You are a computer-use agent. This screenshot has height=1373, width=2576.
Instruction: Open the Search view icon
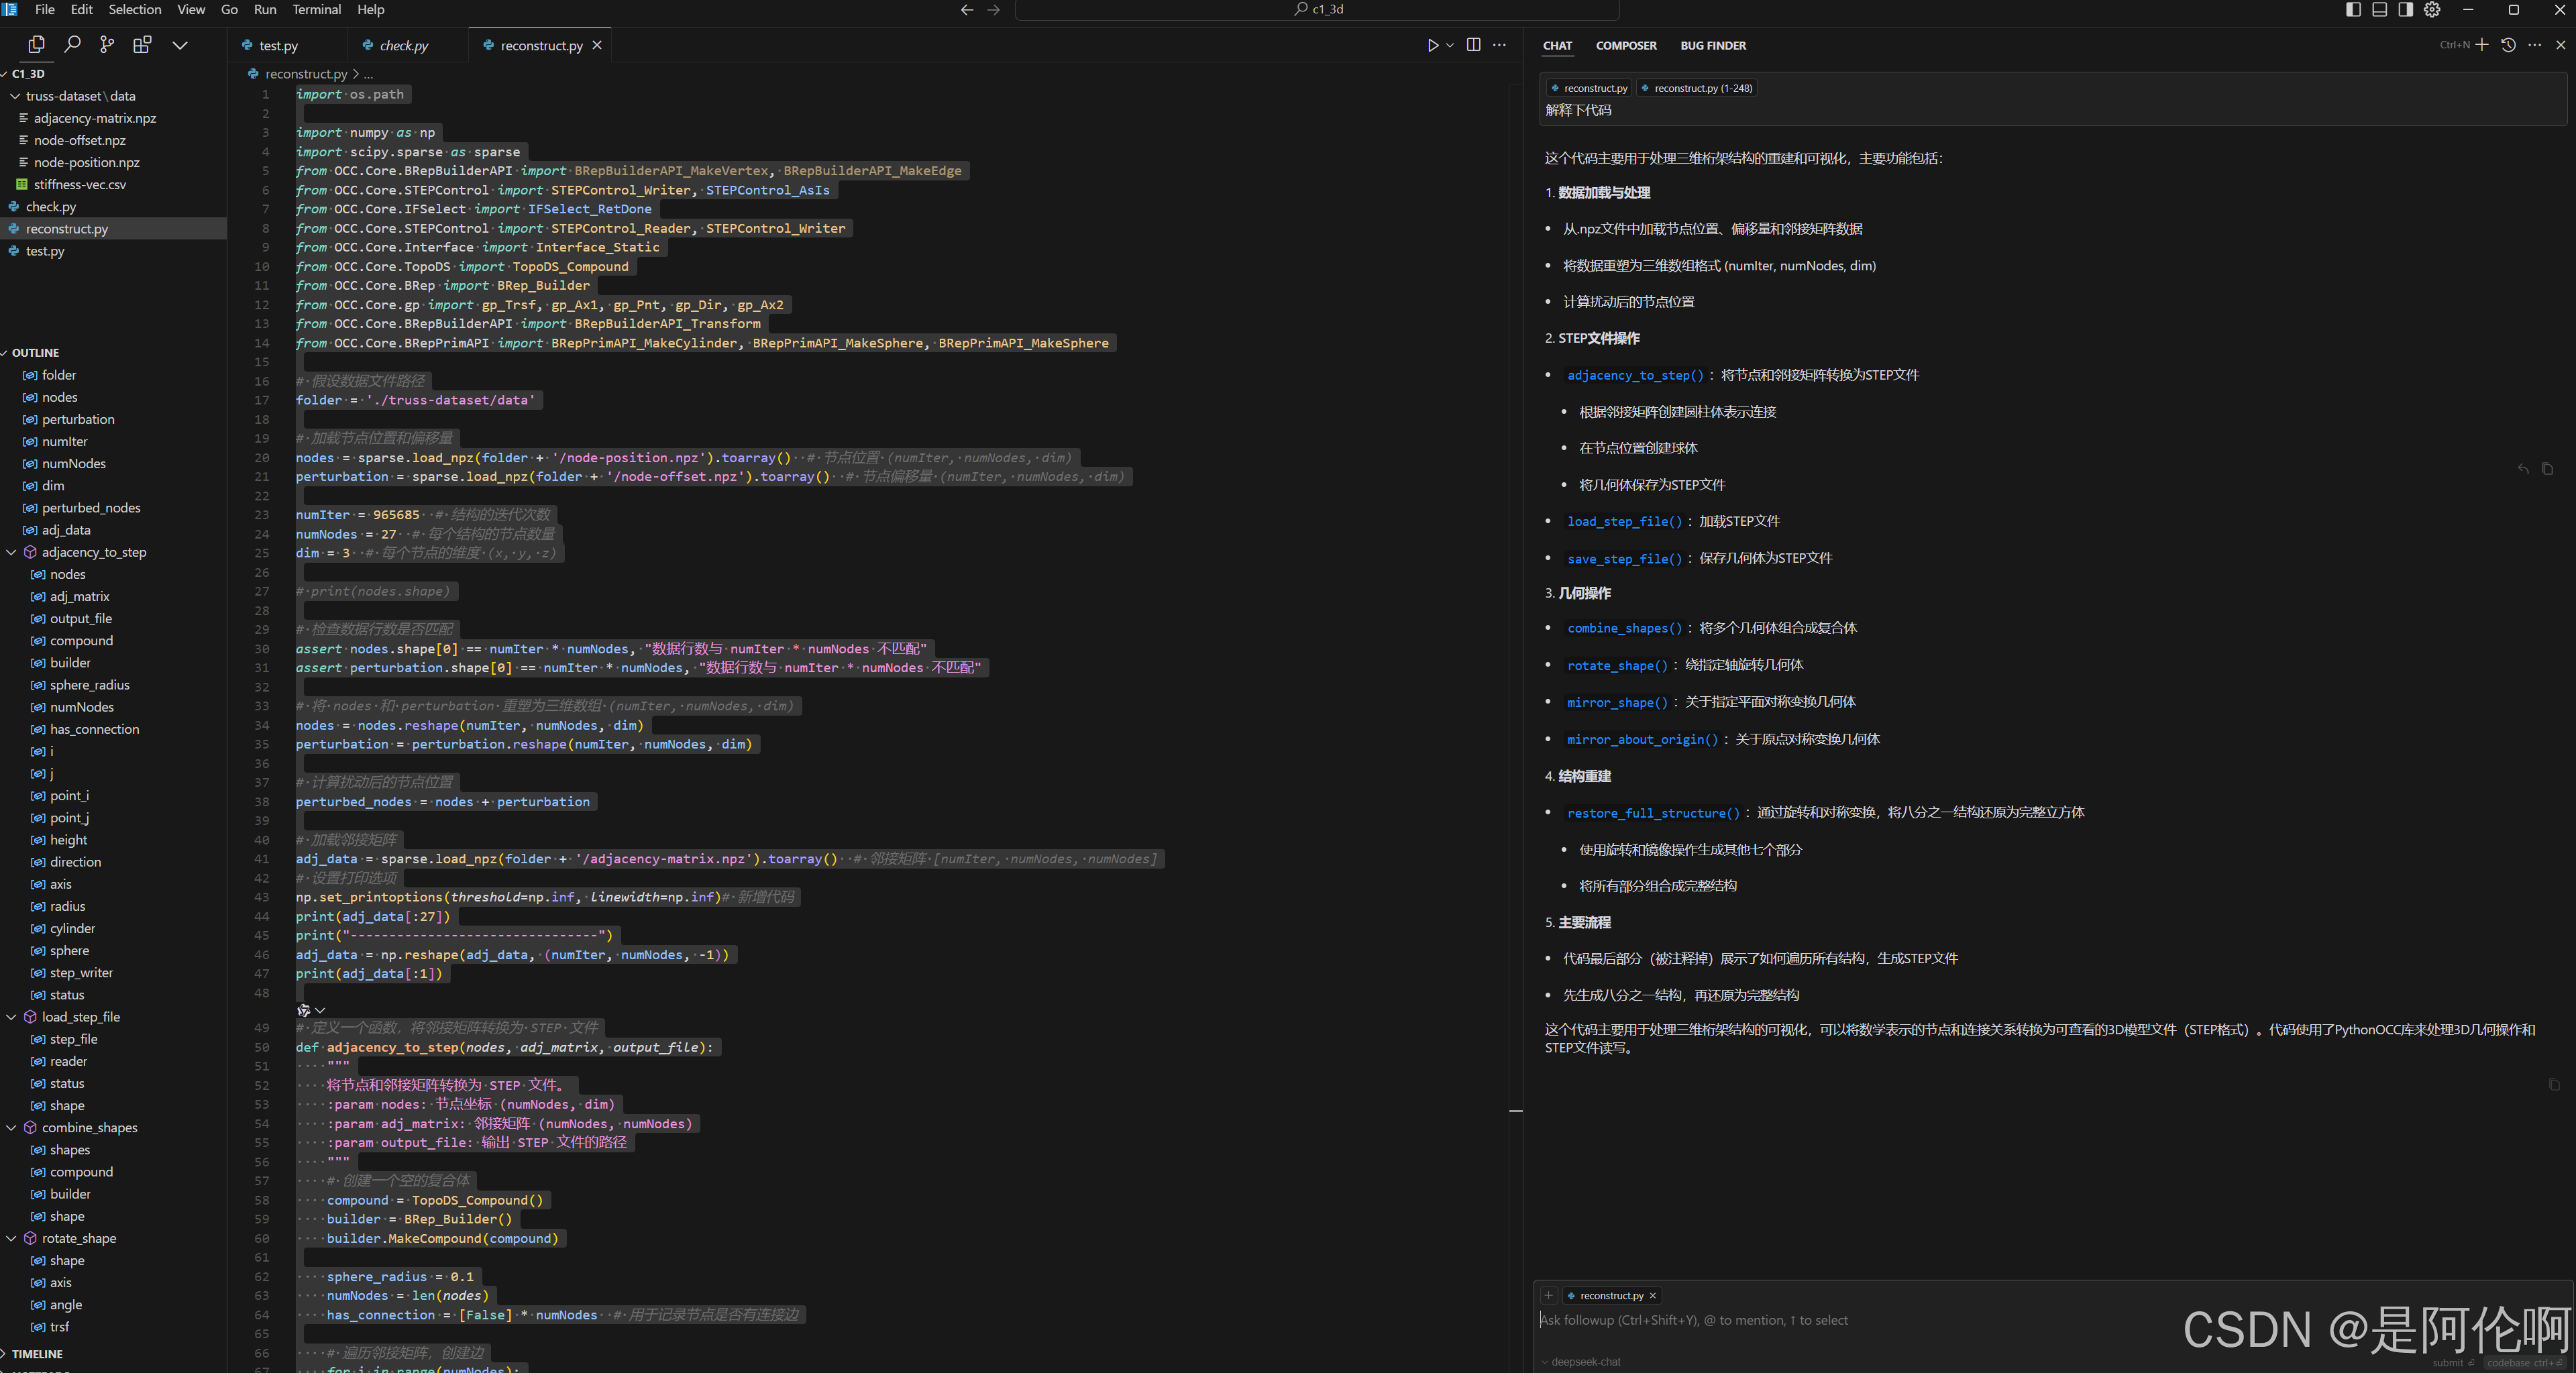coord(72,45)
